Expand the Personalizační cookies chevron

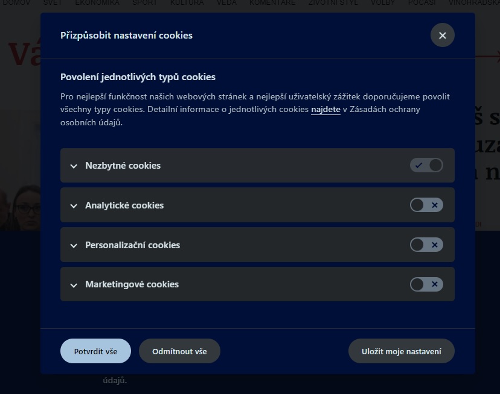pos(74,246)
